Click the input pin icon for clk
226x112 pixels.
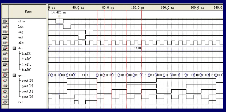tap(5, 43)
